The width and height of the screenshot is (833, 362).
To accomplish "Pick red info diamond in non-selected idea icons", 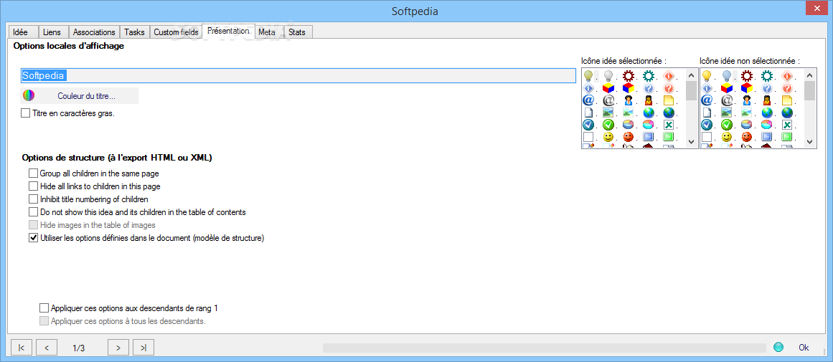I will 787,75.
